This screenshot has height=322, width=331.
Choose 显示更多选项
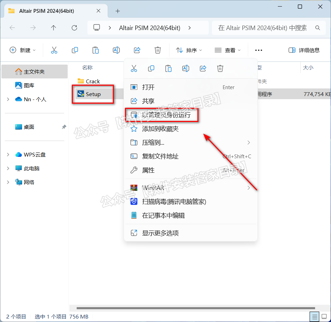coord(191,233)
